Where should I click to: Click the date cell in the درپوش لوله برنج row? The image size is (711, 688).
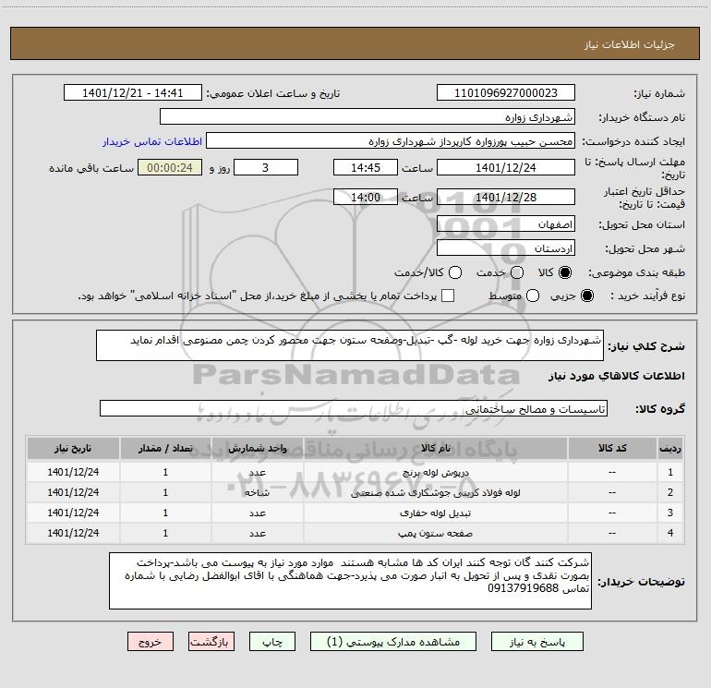[73, 472]
